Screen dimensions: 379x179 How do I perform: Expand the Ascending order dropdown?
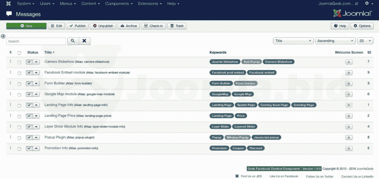[334, 41]
